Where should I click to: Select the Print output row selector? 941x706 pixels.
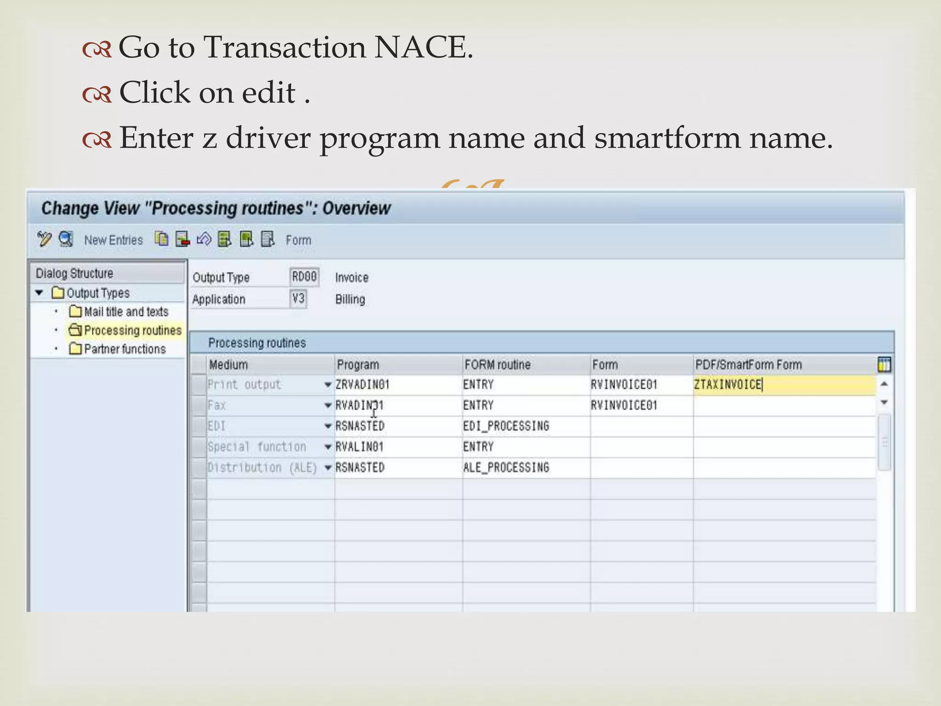[198, 385]
